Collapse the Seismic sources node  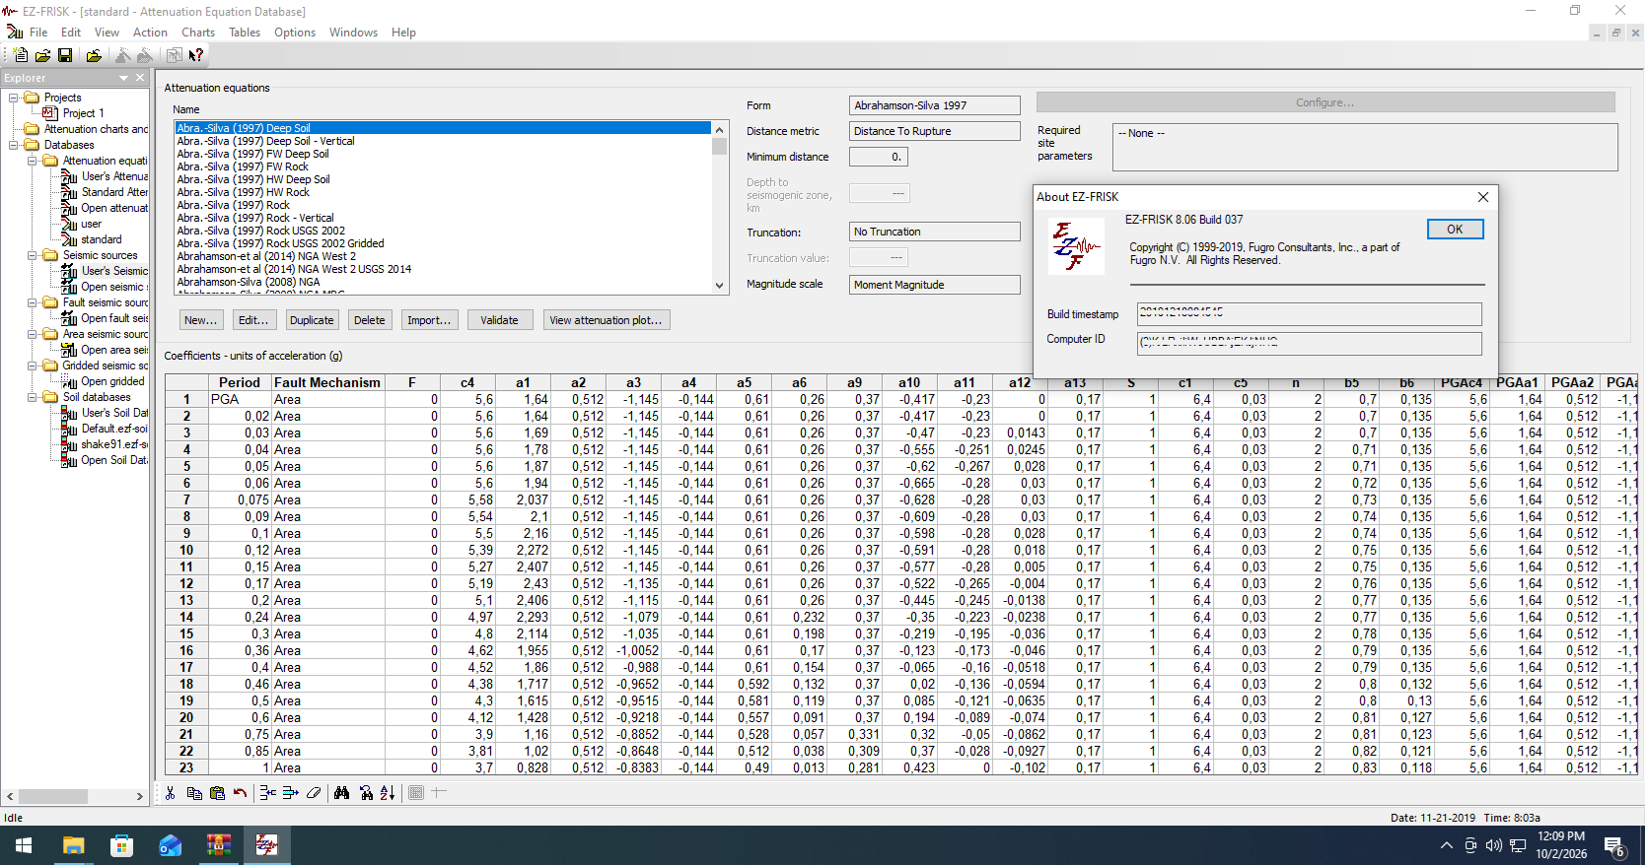coord(33,255)
